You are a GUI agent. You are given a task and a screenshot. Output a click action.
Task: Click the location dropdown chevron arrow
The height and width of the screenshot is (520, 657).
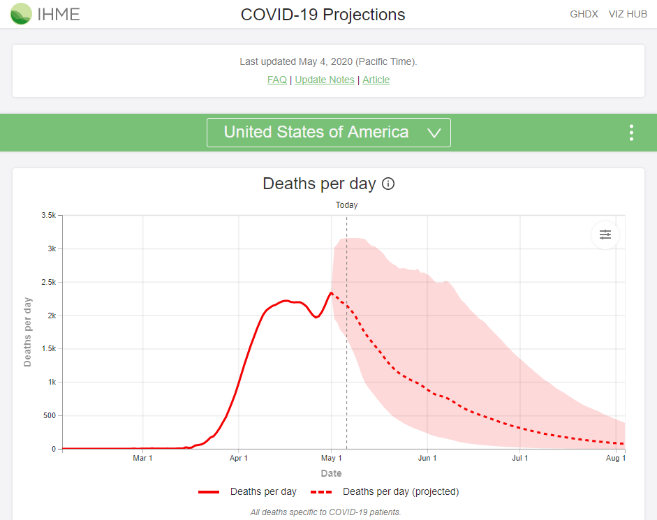434,133
